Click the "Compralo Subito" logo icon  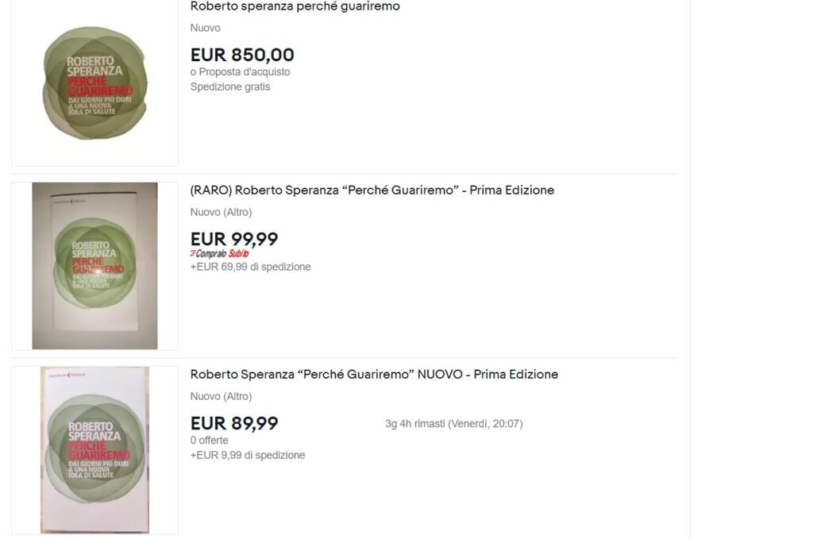pyautogui.click(x=219, y=254)
